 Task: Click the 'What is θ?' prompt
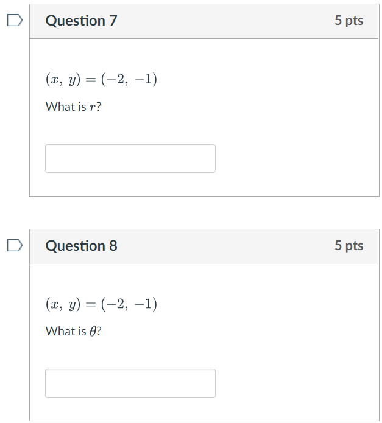click(73, 332)
